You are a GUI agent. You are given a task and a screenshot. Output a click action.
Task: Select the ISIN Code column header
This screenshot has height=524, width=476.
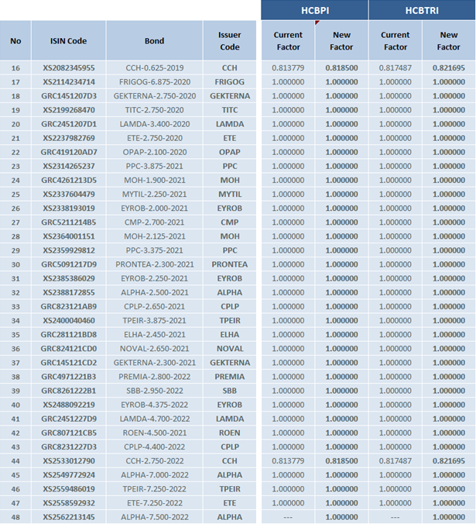[x=68, y=41]
